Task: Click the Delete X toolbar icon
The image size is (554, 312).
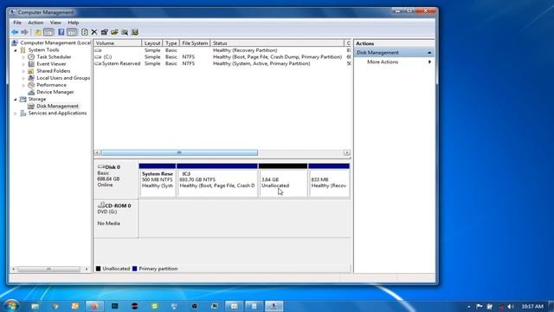Action: 94,32
